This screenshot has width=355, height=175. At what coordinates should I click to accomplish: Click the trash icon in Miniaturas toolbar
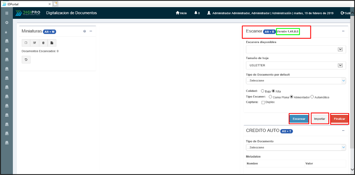tap(43, 43)
